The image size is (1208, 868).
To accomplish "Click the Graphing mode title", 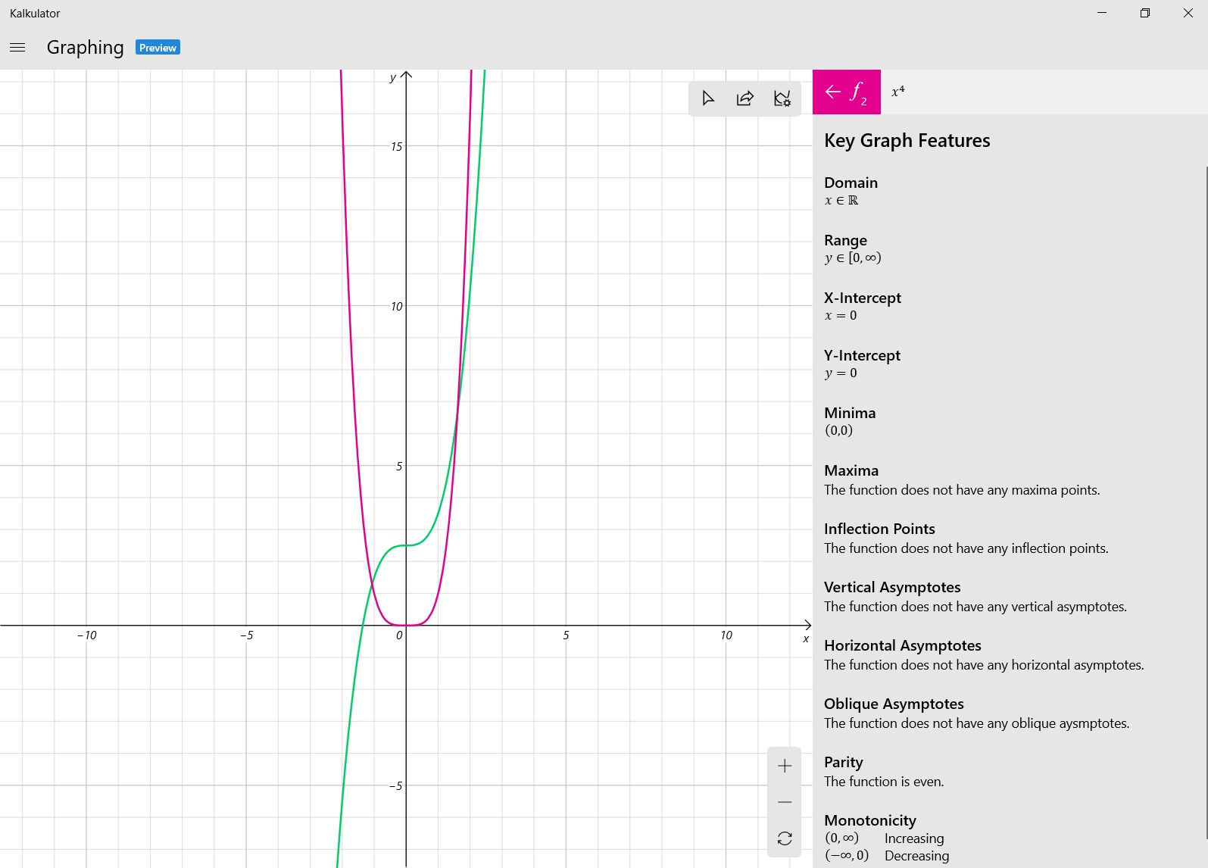I will pyautogui.click(x=85, y=48).
